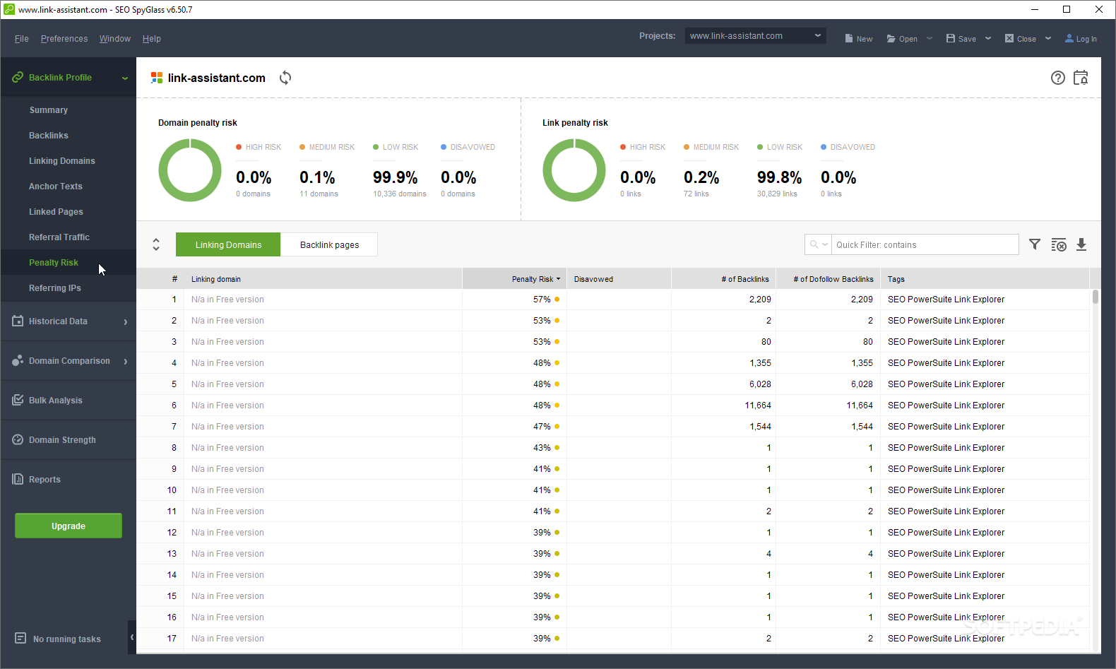Open the File menu
Screen dimensions: 1116x669
(x=22, y=39)
